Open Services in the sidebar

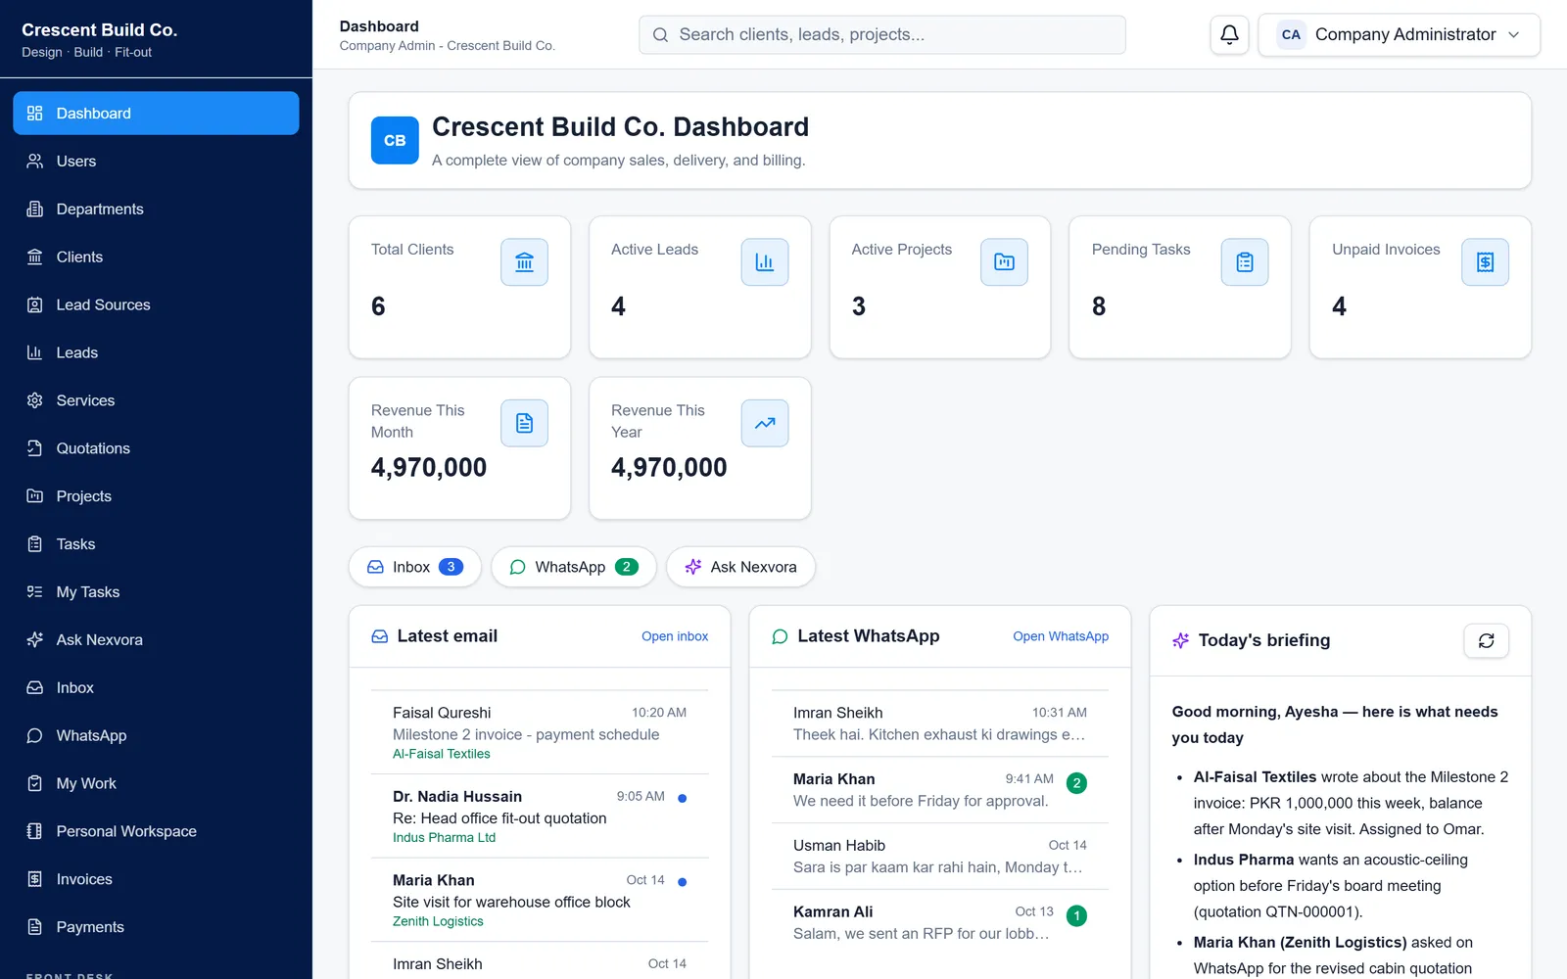pos(156,400)
